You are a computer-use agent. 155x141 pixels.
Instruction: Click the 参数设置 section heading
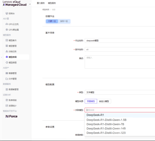pos(50,127)
